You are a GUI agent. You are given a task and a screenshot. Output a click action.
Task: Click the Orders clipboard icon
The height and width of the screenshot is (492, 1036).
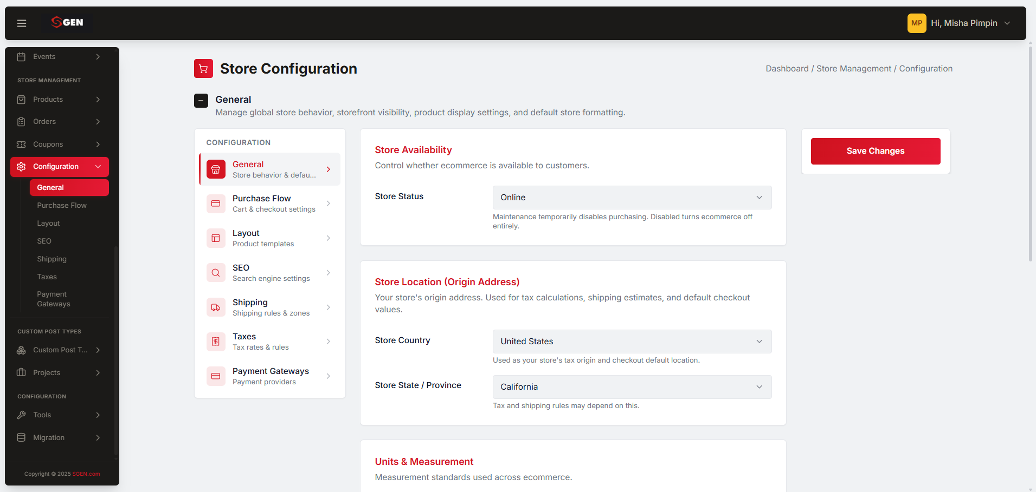pyautogui.click(x=21, y=122)
